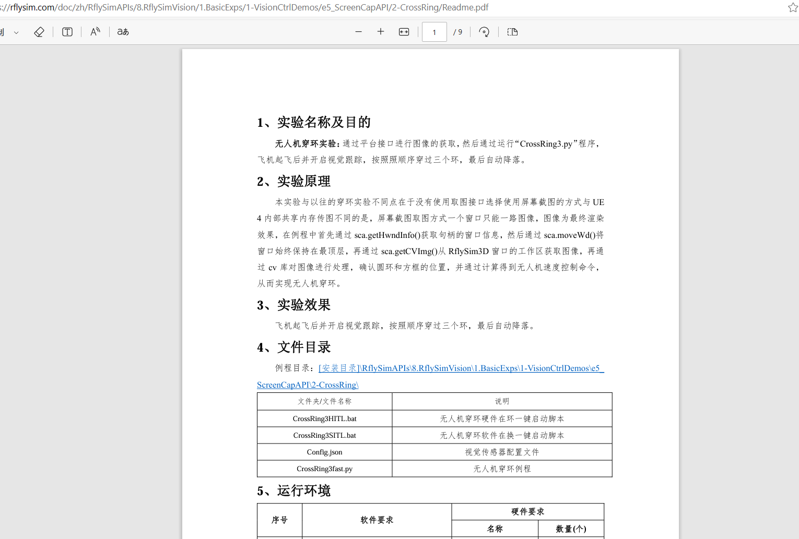Click the page number input field
The height and width of the screenshot is (539, 799).
pyautogui.click(x=434, y=32)
